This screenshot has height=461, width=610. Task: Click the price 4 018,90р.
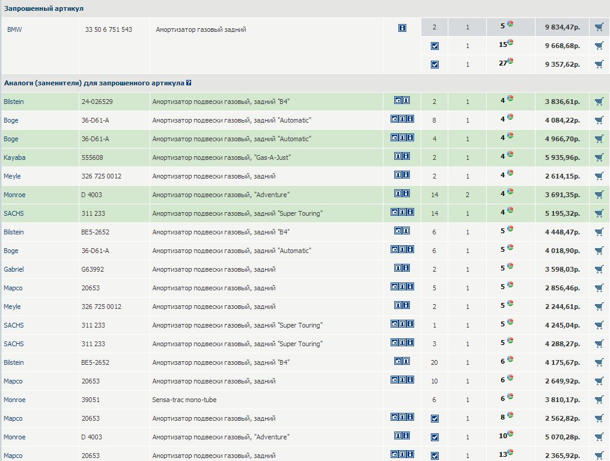[x=562, y=251]
